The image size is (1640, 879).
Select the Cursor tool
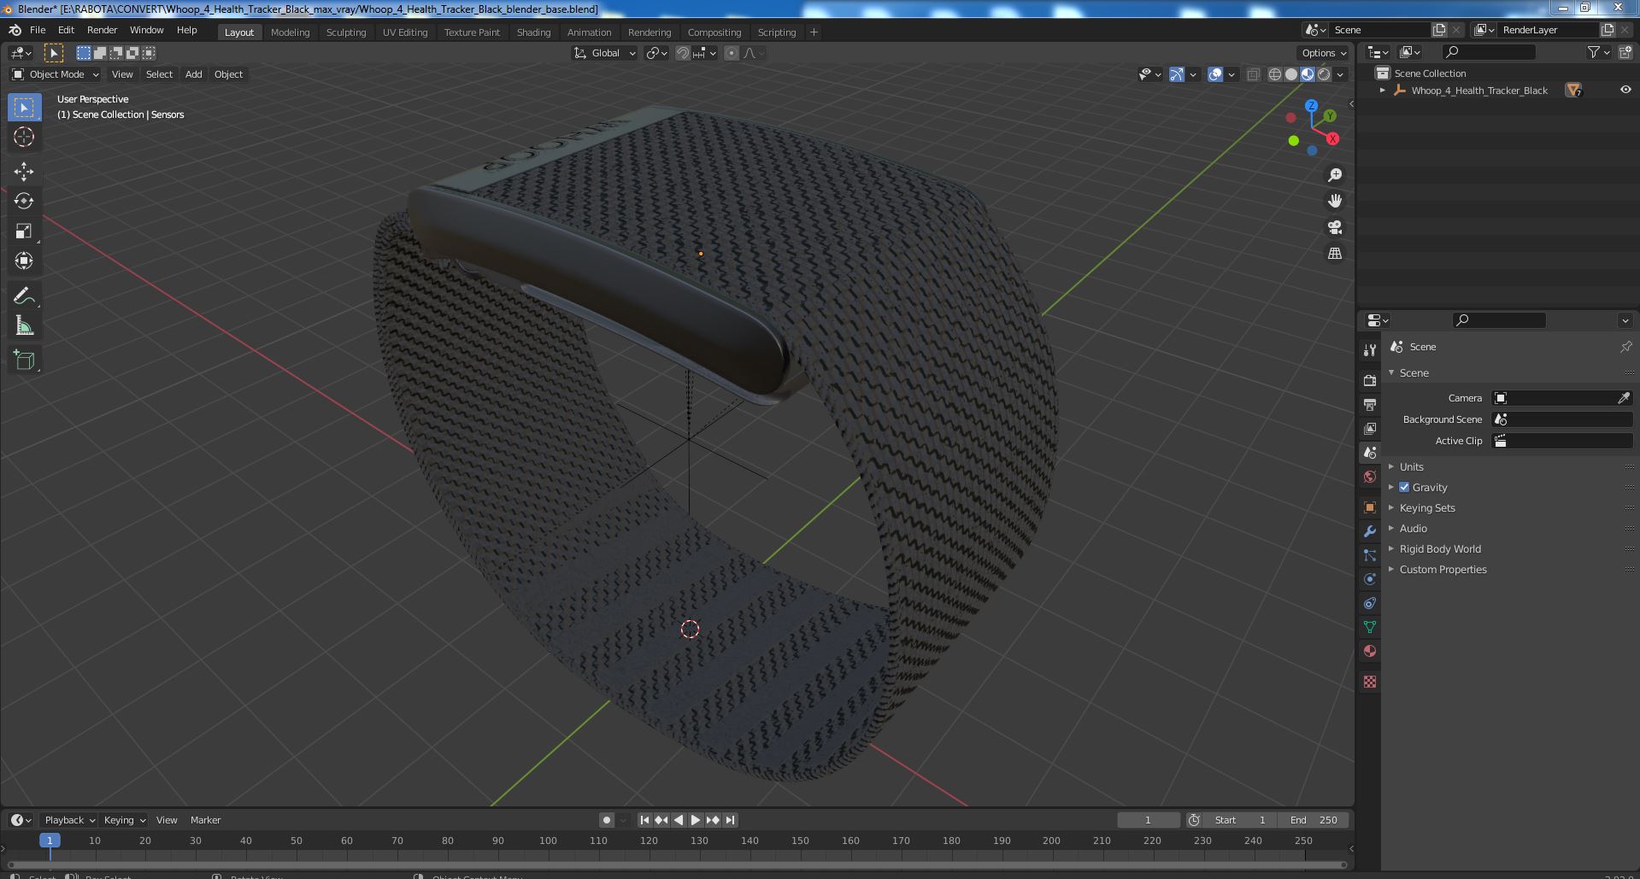pos(24,137)
